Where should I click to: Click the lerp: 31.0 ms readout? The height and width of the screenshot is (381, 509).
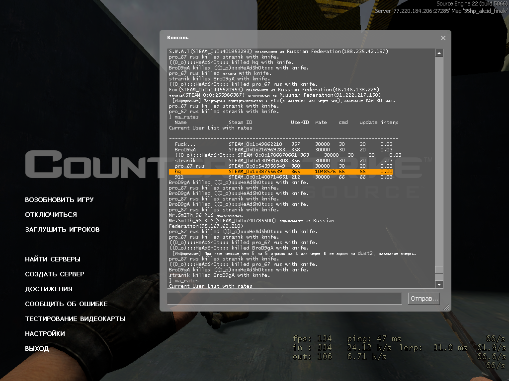[433, 348]
